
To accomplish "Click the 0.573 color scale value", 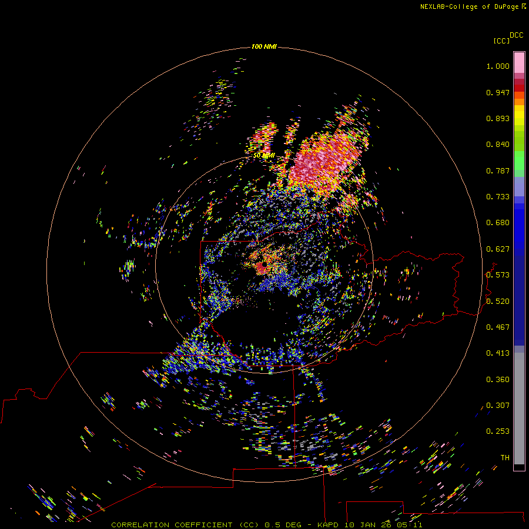I will tap(498, 275).
